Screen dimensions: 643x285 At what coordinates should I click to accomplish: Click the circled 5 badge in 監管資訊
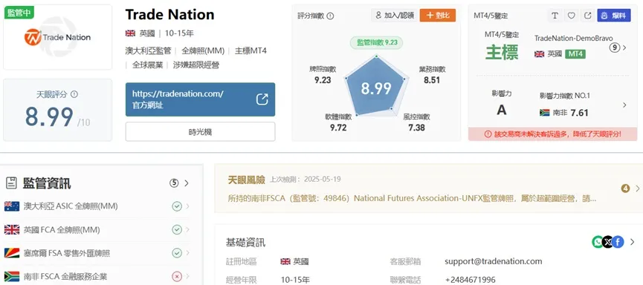[x=174, y=183]
